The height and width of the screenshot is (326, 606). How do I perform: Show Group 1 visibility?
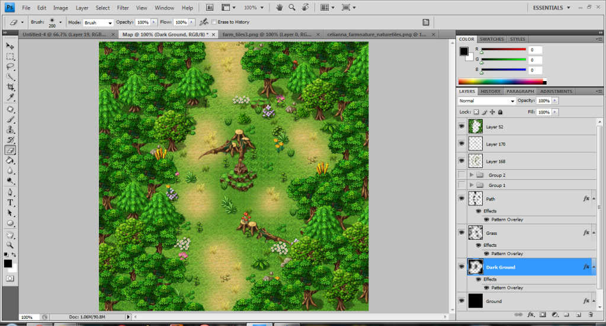point(461,185)
